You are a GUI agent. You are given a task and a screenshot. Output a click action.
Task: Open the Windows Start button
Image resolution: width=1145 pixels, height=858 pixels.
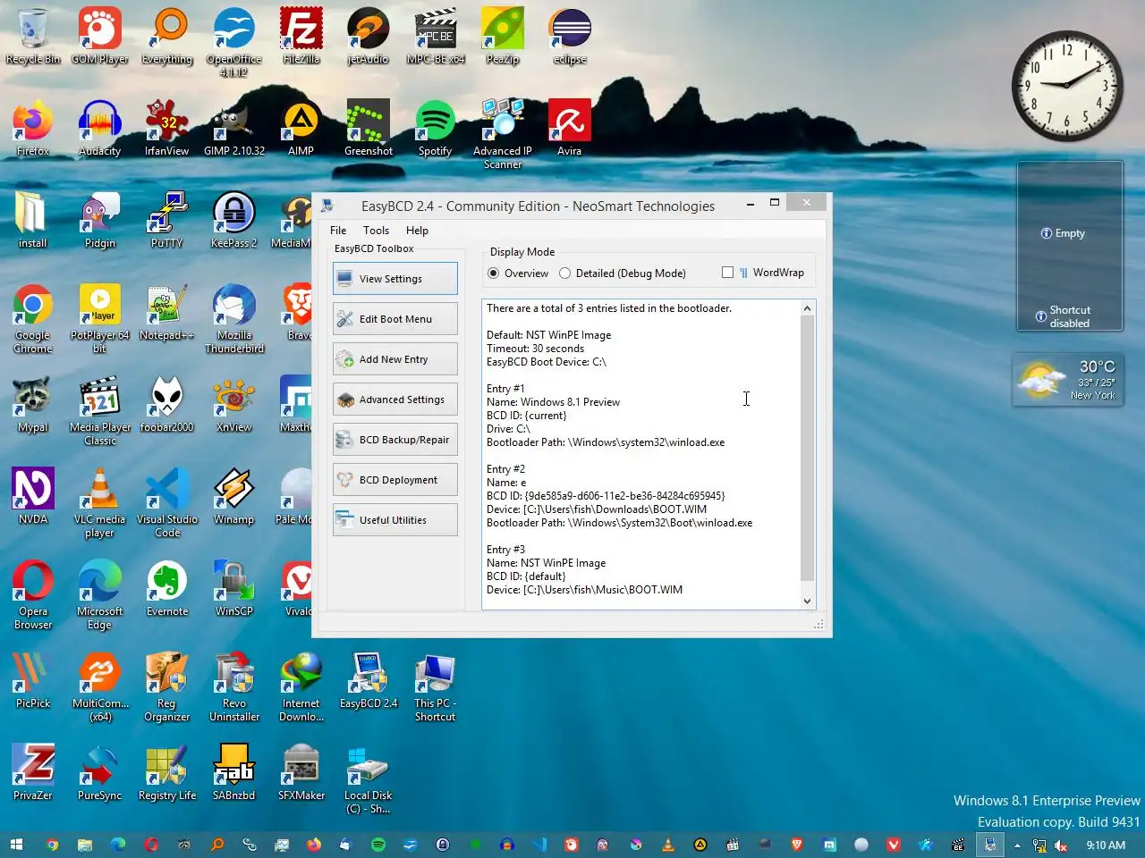click(16, 845)
